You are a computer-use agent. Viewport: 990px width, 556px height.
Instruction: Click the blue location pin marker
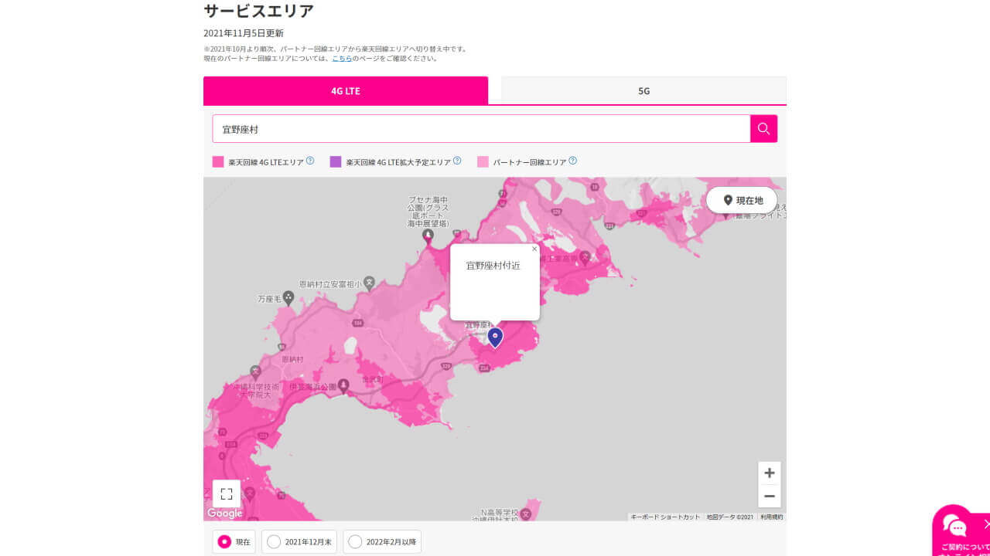(495, 337)
